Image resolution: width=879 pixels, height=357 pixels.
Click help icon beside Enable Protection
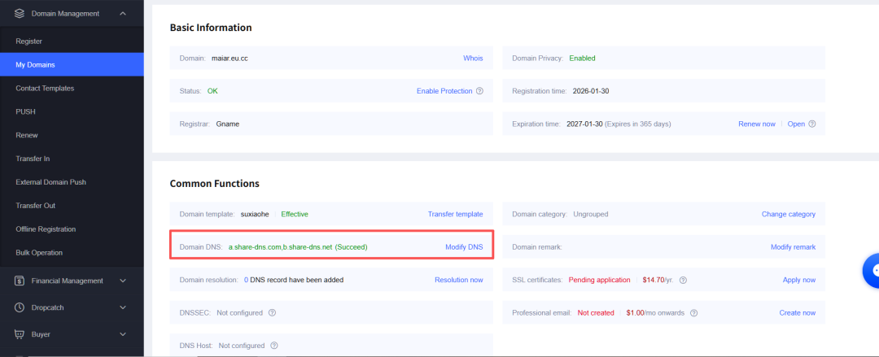tap(479, 91)
